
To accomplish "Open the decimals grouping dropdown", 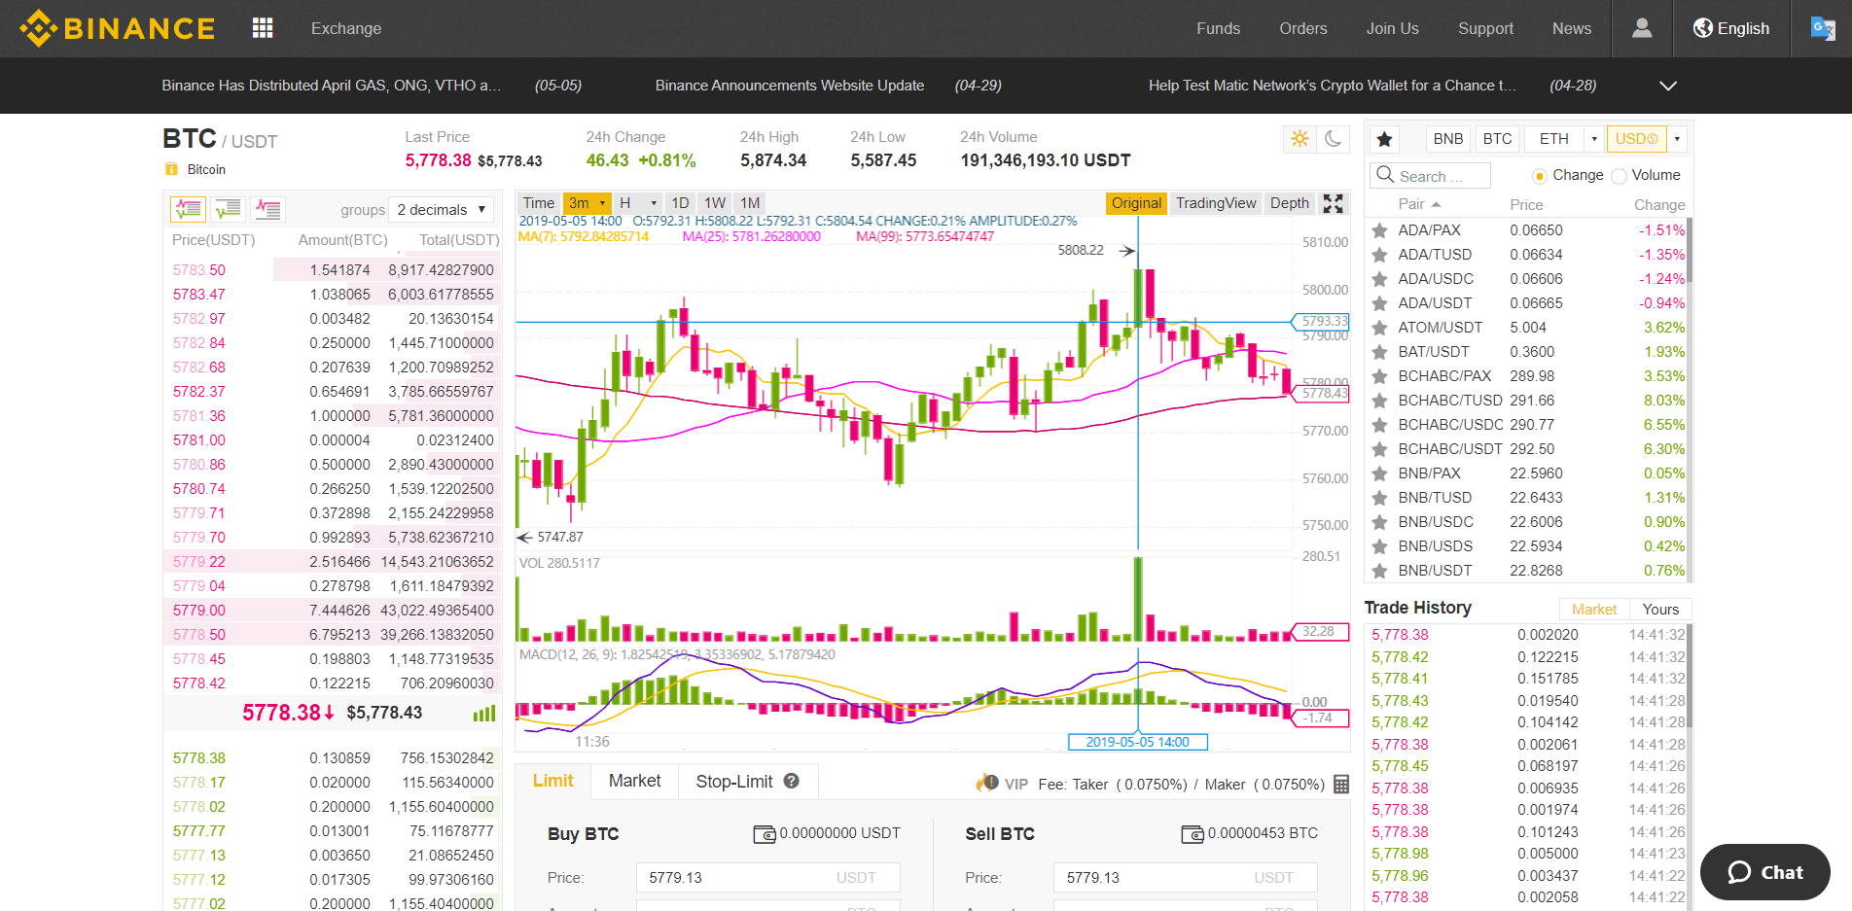I will [x=441, y=209].
